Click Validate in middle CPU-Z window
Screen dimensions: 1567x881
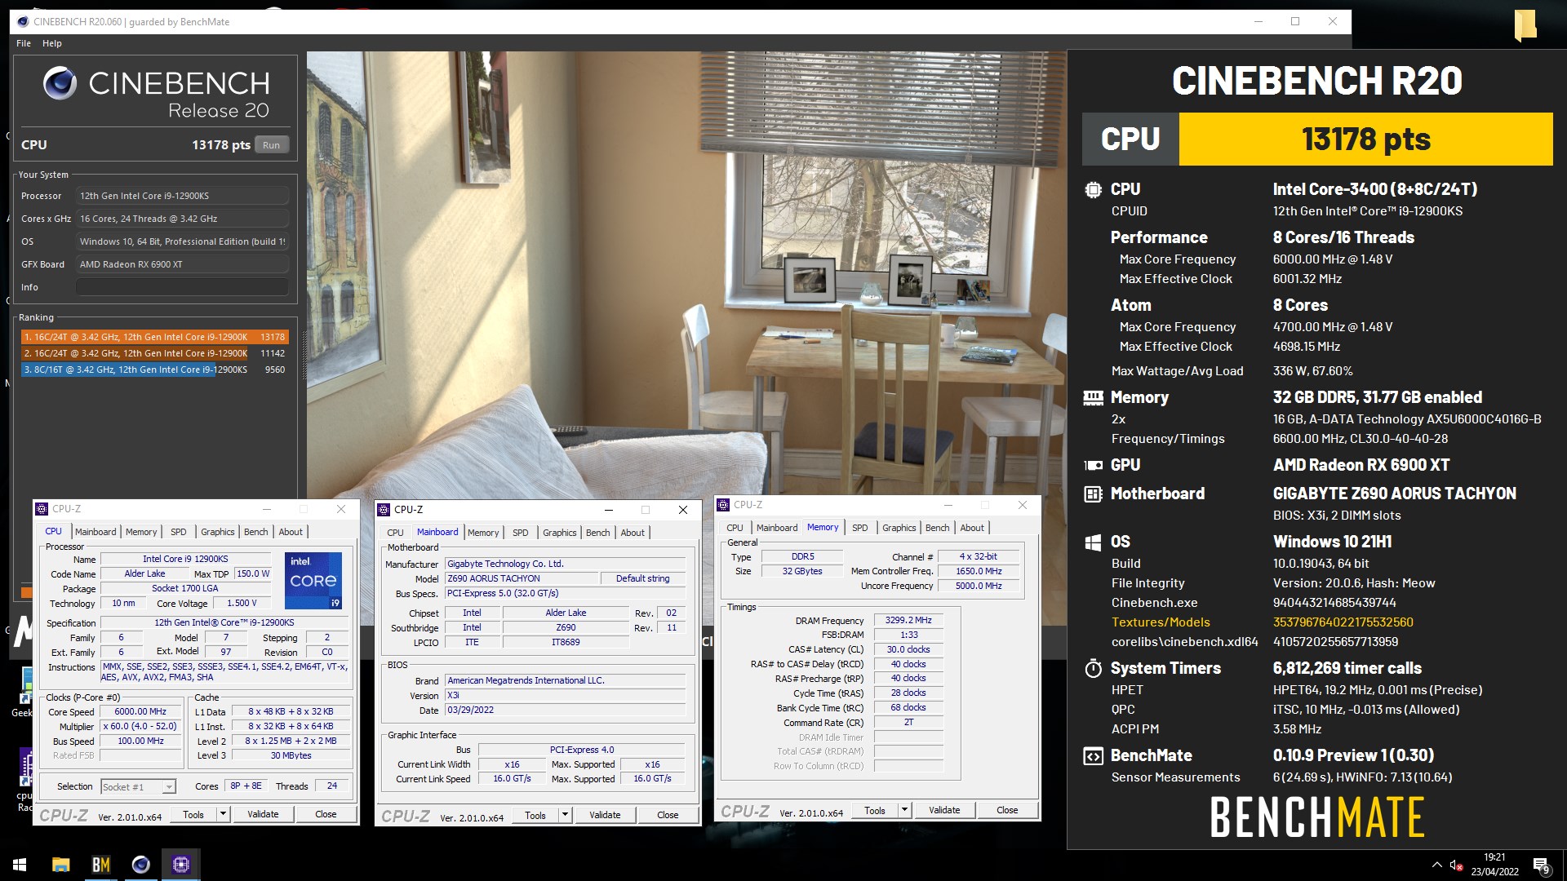click(605, 815)
